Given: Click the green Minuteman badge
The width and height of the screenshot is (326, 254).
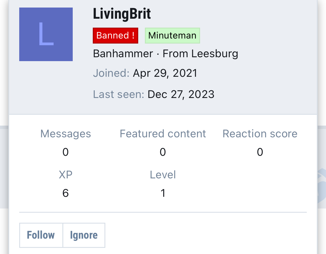Looking at the screenshot, I should point(172,35).
